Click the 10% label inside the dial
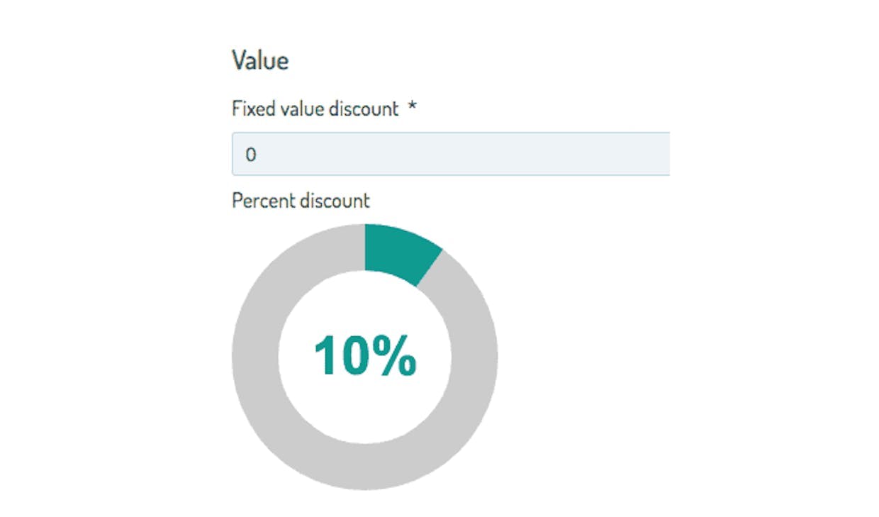879x517 pixels. (x=365, y=357)
